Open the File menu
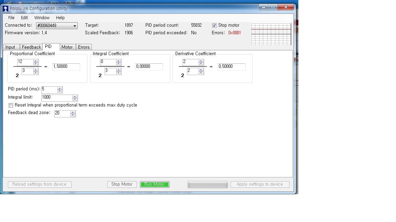 point(11,17)
